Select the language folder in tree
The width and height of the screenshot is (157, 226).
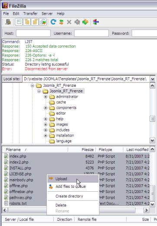[64, 141]
